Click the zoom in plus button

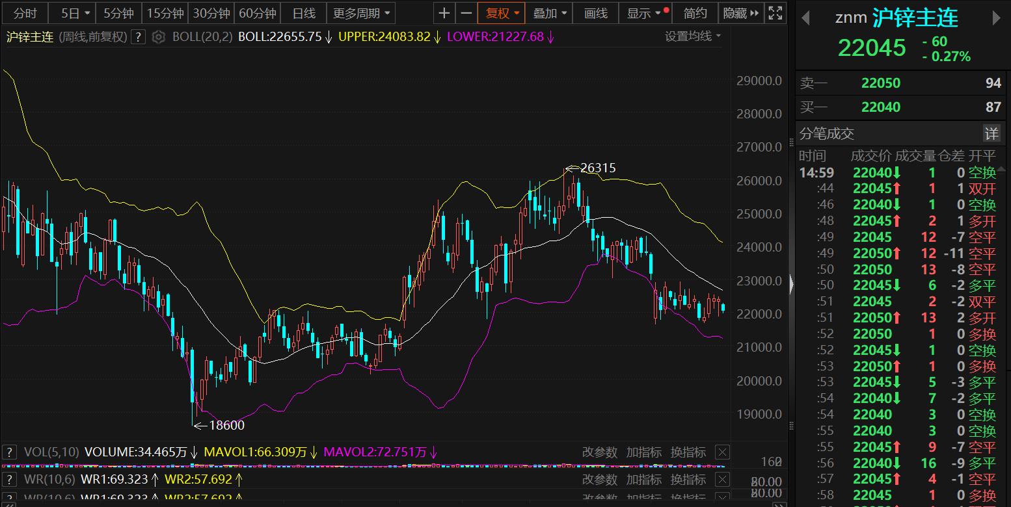pos(444,13)
